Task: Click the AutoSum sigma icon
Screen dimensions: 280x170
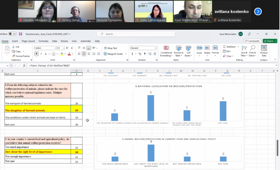Action: 224,47
